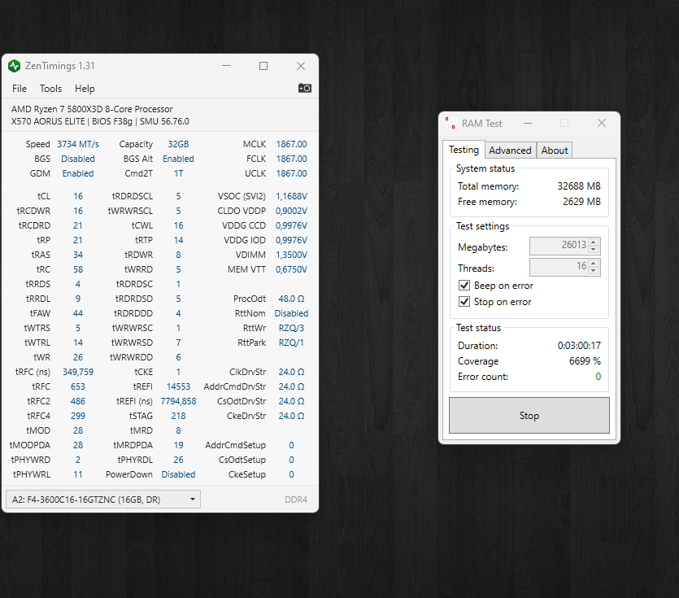Click the RAM Test app icon

450,124
